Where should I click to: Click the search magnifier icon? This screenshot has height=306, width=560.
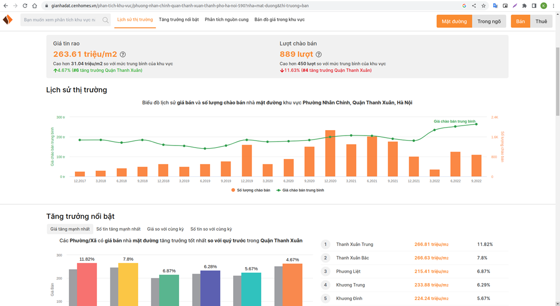105,20
